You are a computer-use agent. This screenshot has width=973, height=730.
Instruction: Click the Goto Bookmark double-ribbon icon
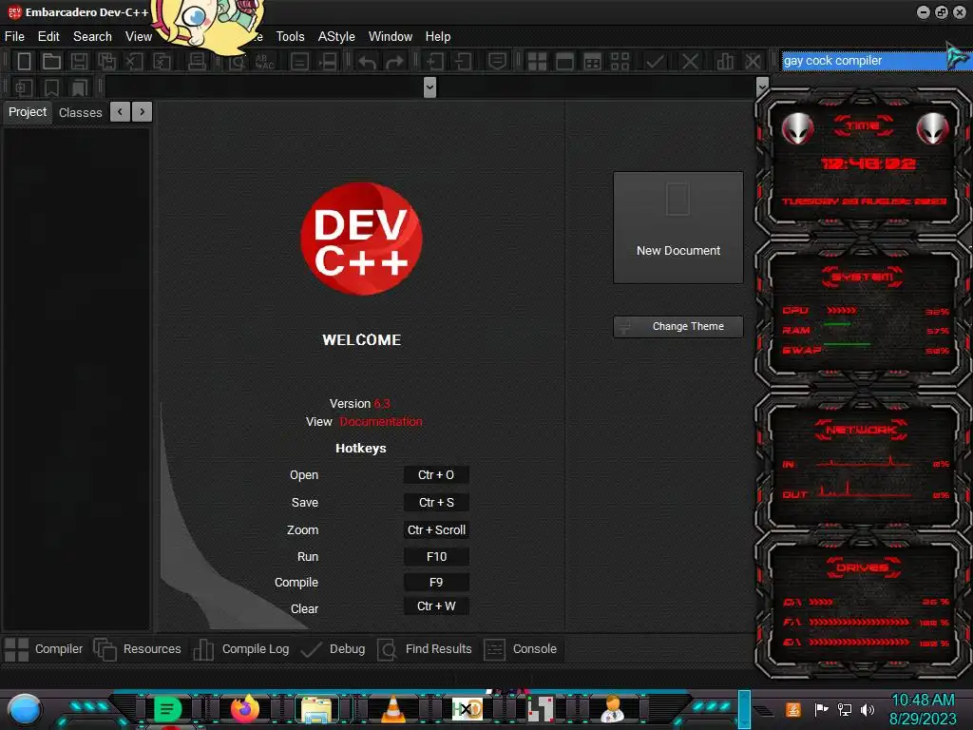[x=79, y=87]
